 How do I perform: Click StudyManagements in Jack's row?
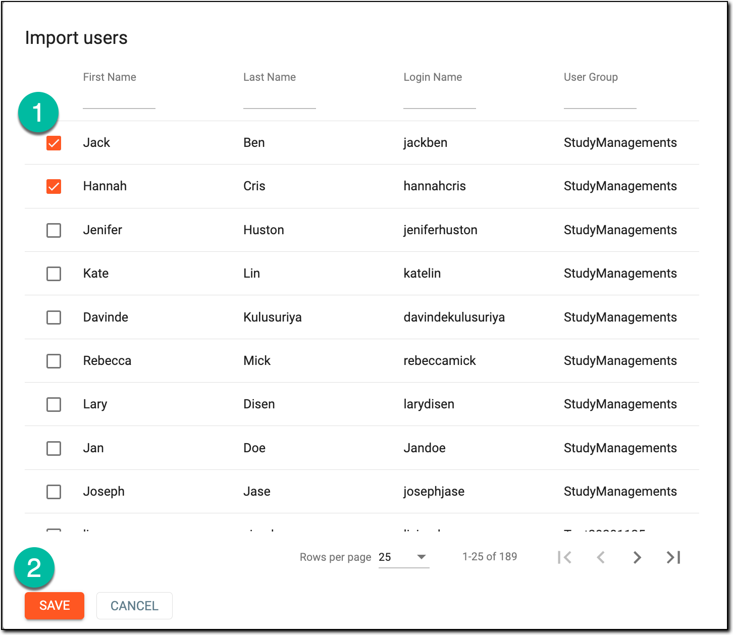(x=620, y=143)
